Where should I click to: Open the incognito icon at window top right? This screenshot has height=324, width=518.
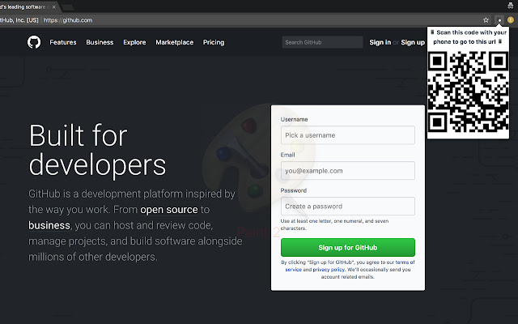click(511, 5)
